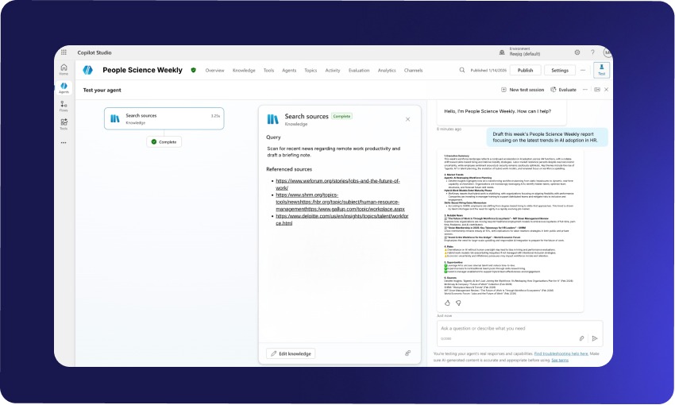Click the Publish button

pos(525,70)
